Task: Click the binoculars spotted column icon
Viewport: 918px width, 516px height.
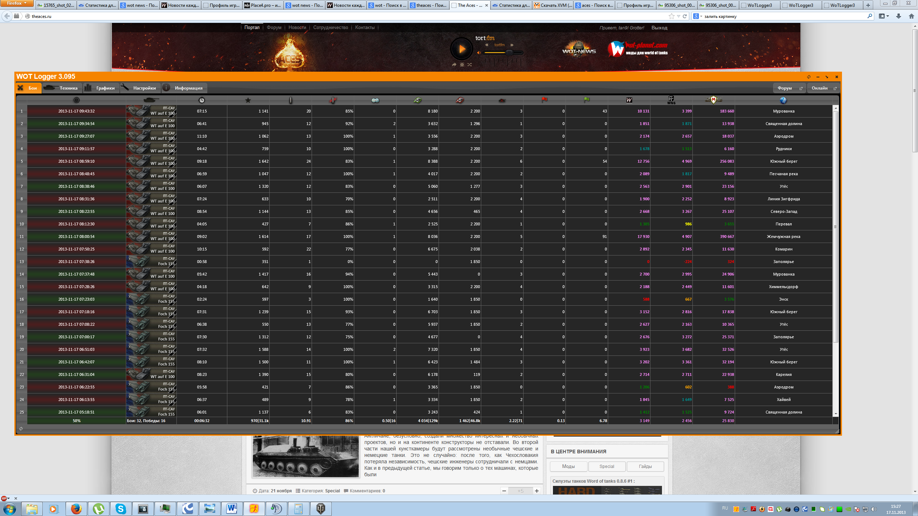Action: 375,100
